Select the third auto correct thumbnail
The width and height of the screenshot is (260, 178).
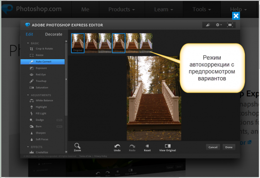coord(105,43)
